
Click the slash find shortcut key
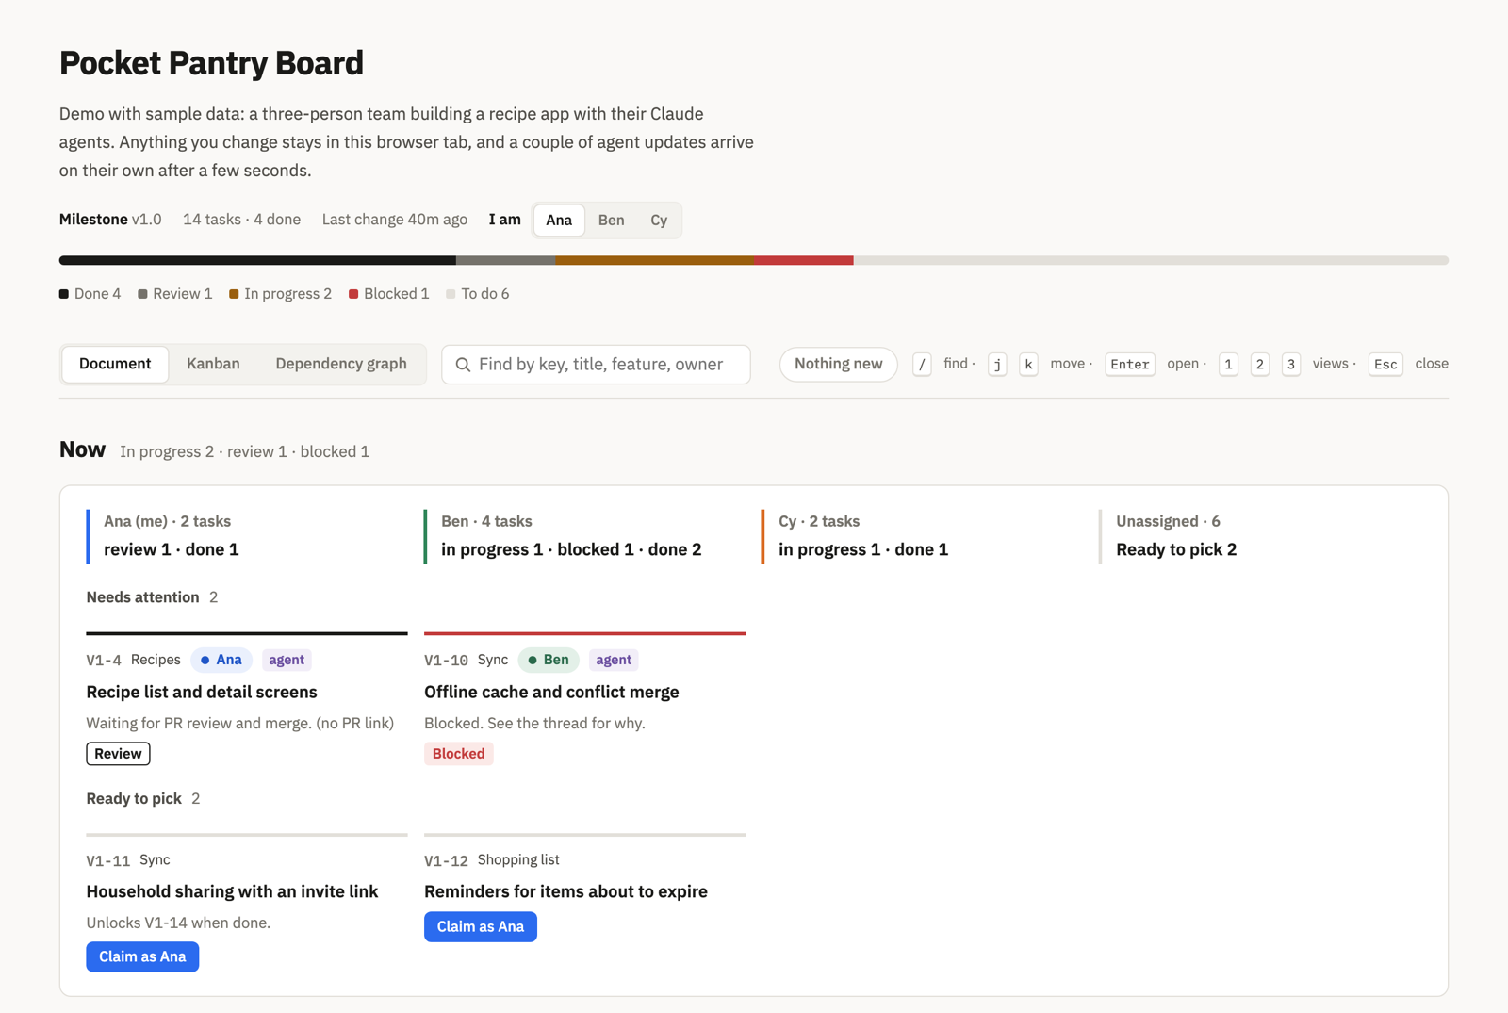pos(922,365)
